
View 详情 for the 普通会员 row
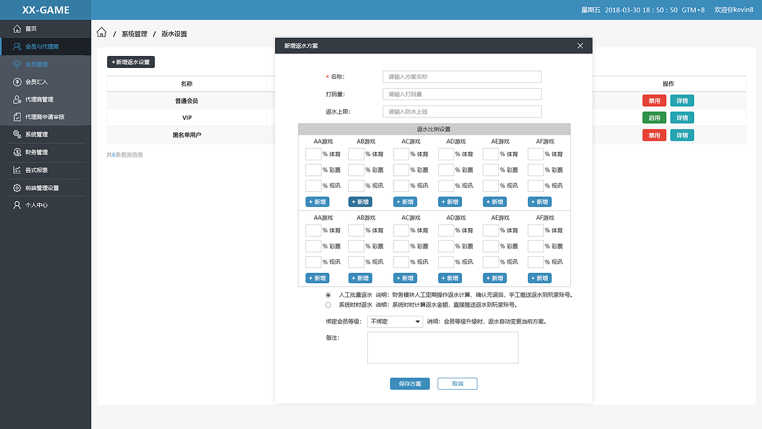point(682,101)
